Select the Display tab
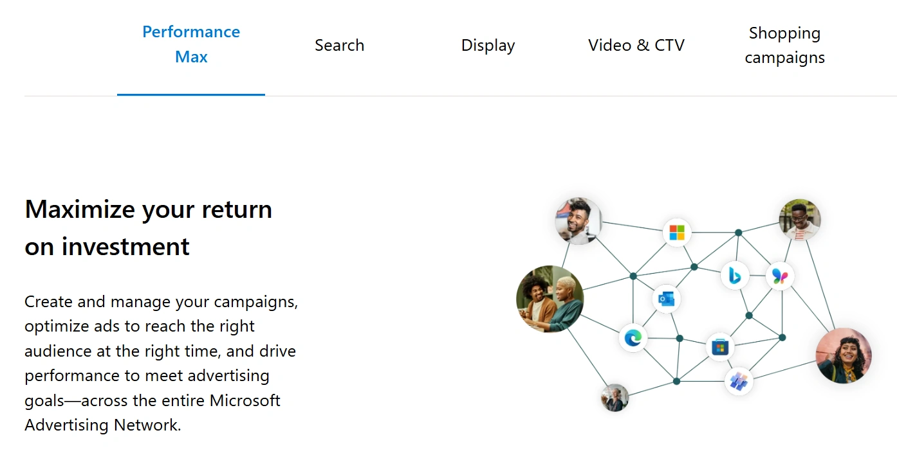Image resolution: width=897 pixels, height=462 pixels. click(x=488, y=46)
